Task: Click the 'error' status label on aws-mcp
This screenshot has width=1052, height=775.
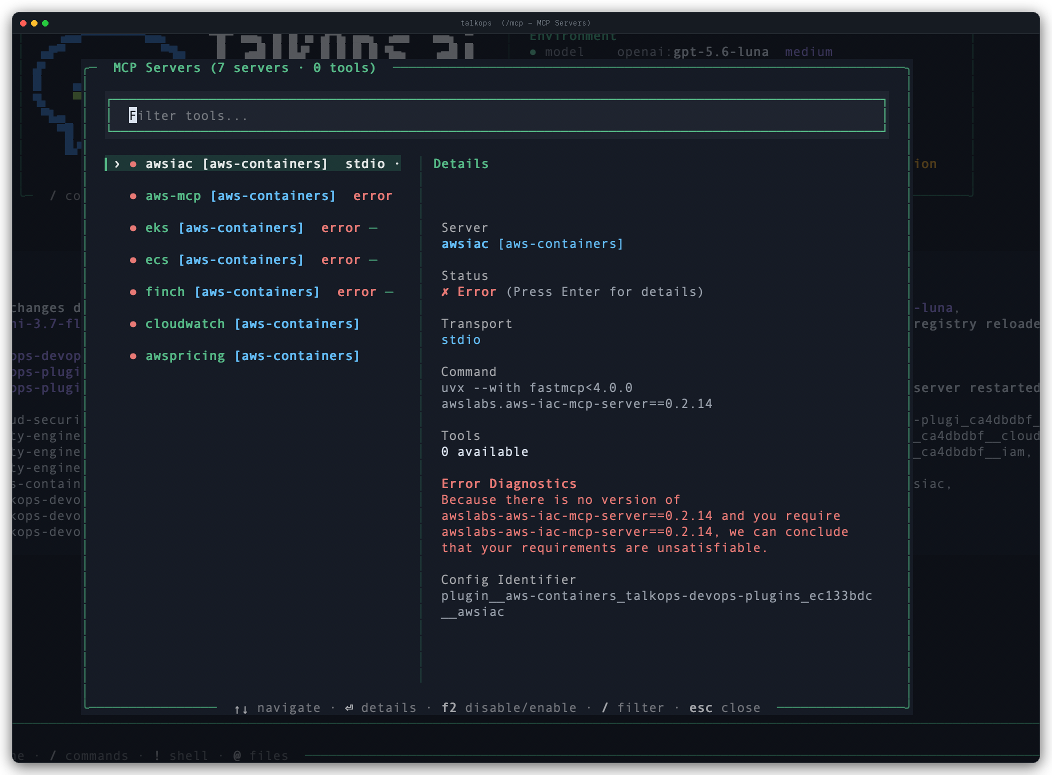Action: coord(372,195)
